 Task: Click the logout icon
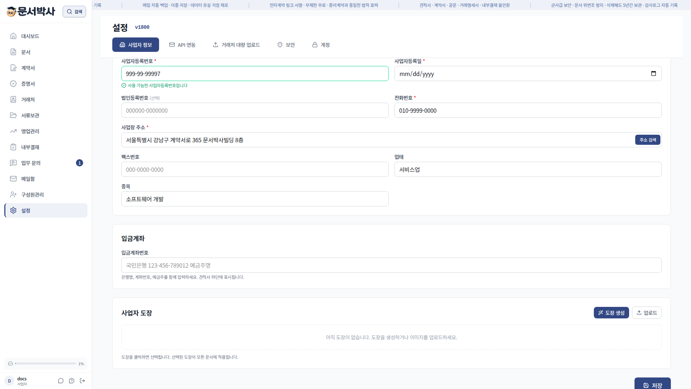click(82, 381)
